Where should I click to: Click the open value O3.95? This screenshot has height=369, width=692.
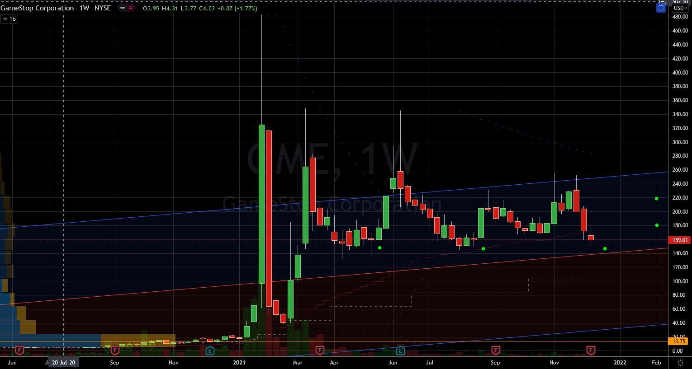[151, 9]
